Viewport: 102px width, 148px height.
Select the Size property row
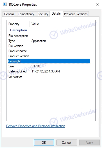49,66
